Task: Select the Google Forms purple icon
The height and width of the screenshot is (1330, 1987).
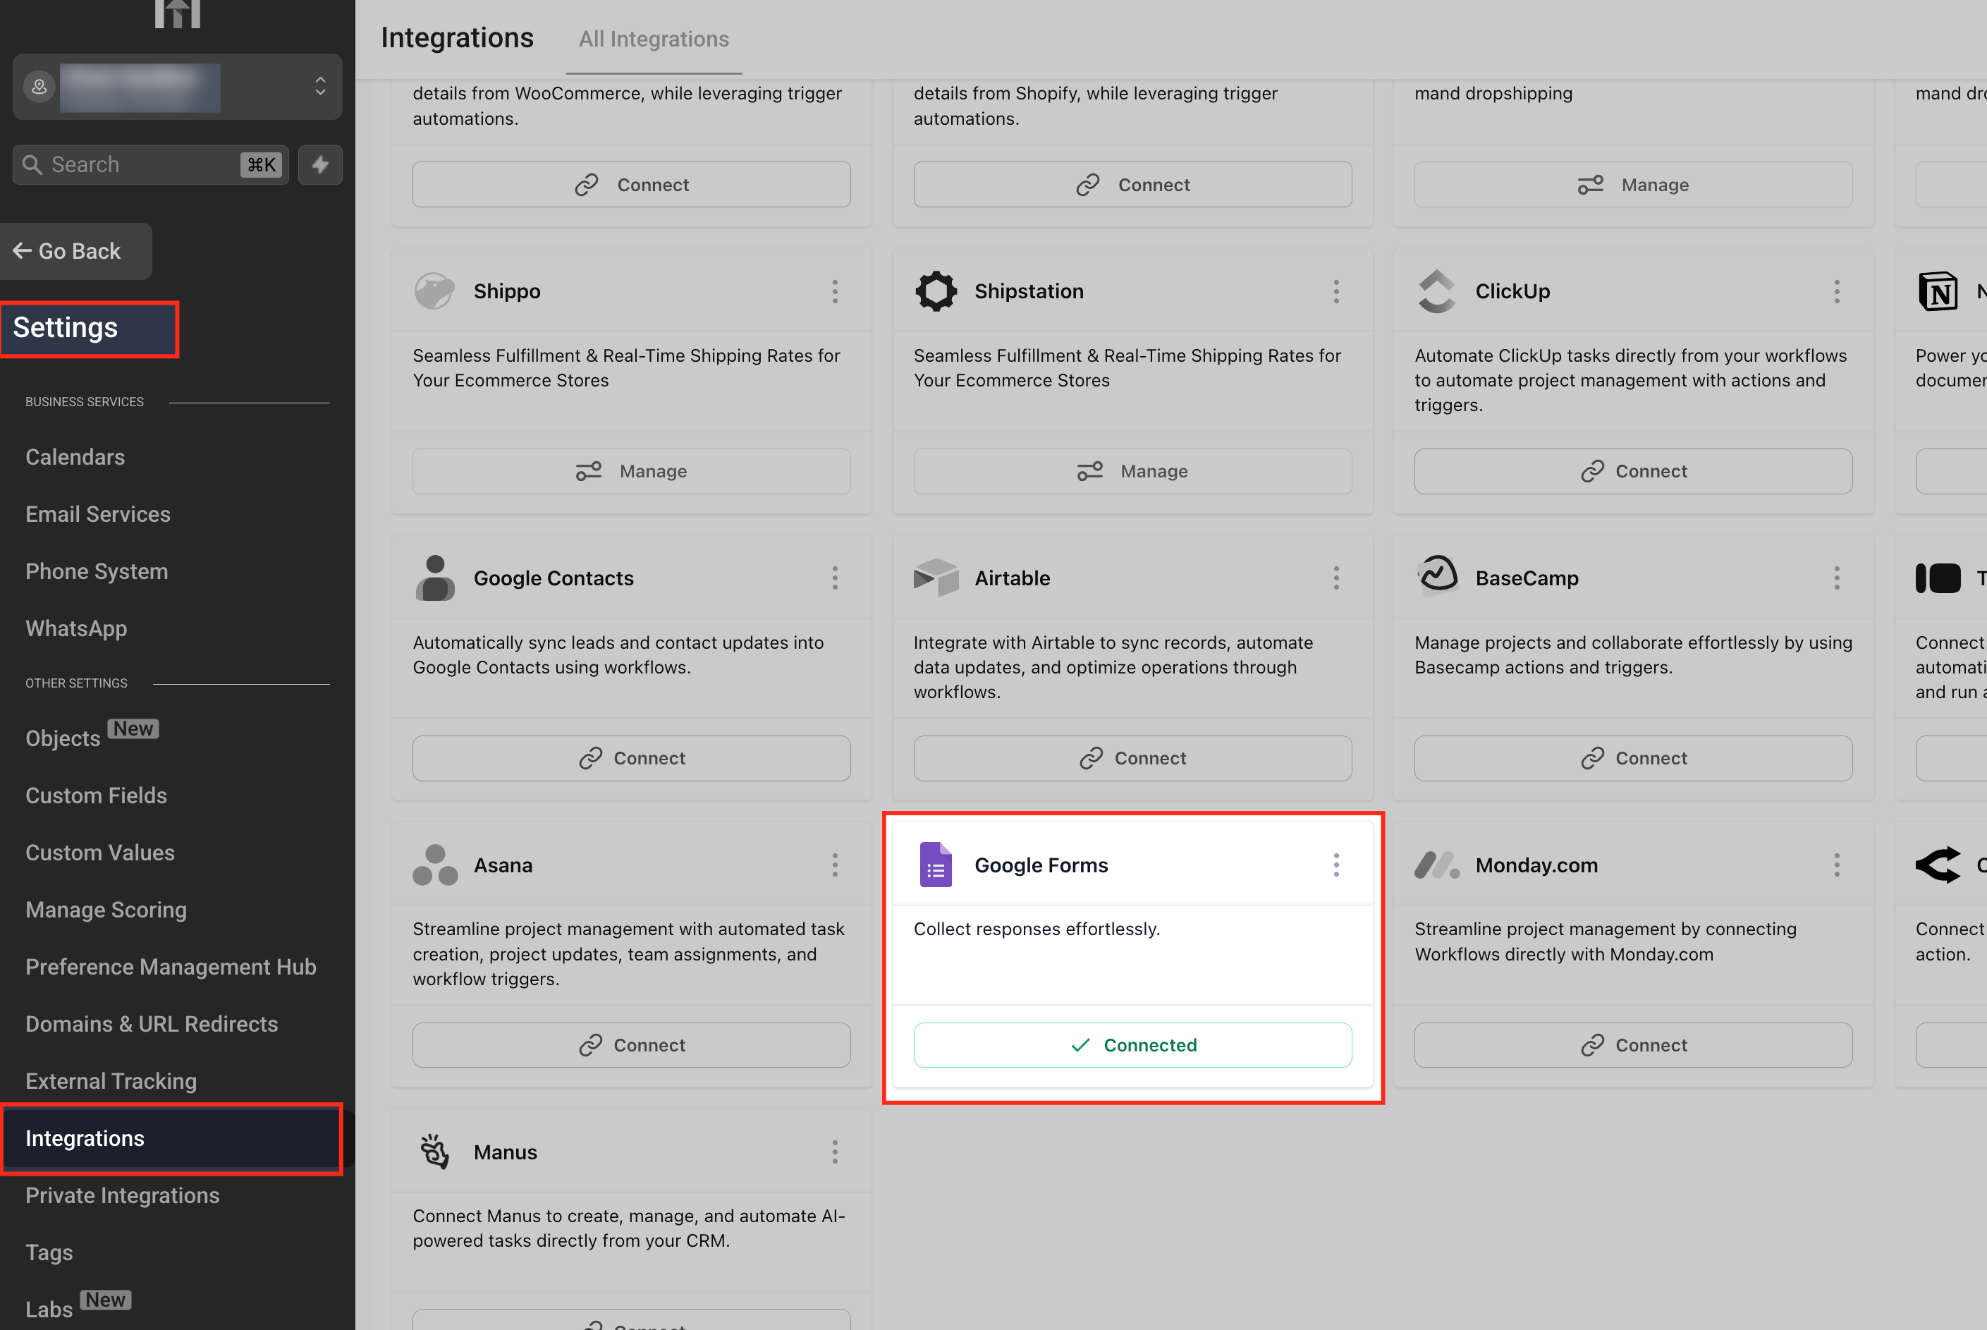Action: pyautogui.click(x=936, y=865)
